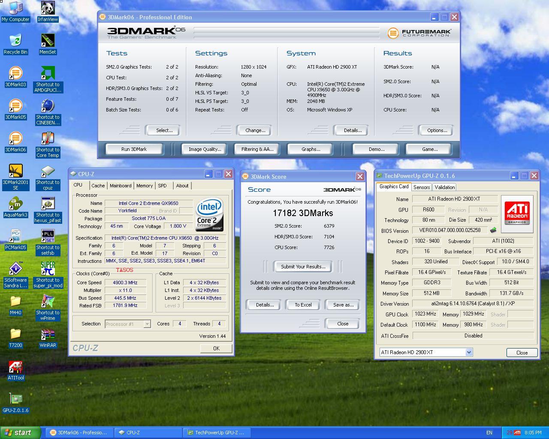Click the ATI Radeon Graphics logo in GPU-Z
Image resolution: width=549 pixels, height=439 pixels.
click(x=517, y=214)
